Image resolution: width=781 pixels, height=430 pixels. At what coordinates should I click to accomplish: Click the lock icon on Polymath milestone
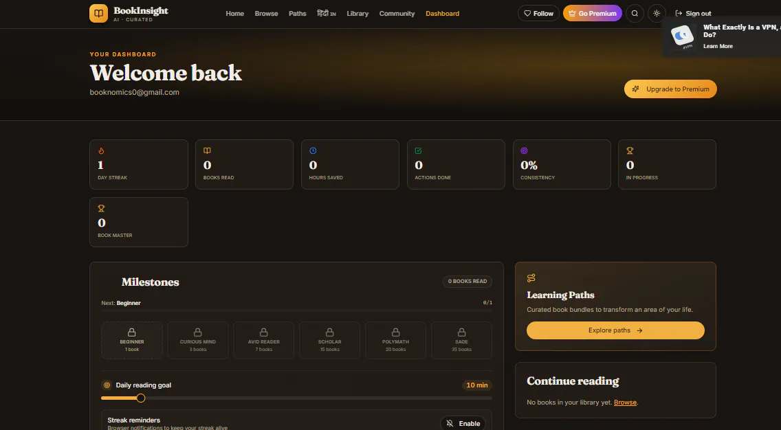(395, 332)
